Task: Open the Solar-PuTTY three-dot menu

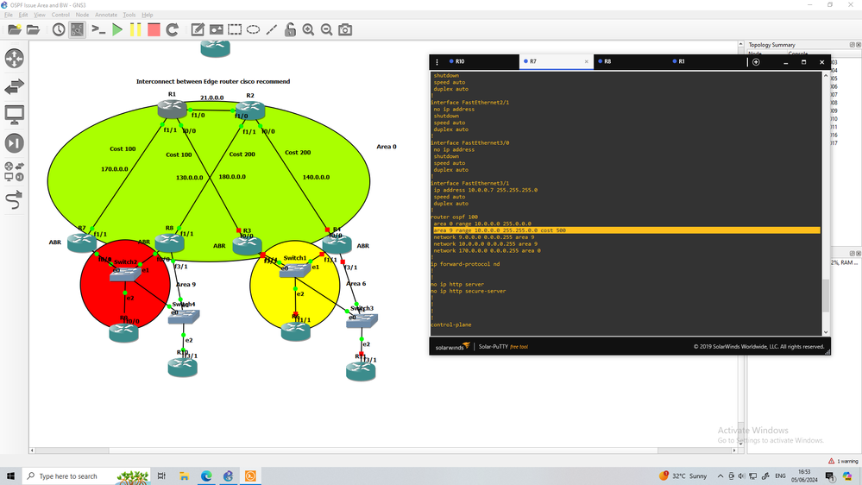Action: (437, 62)
